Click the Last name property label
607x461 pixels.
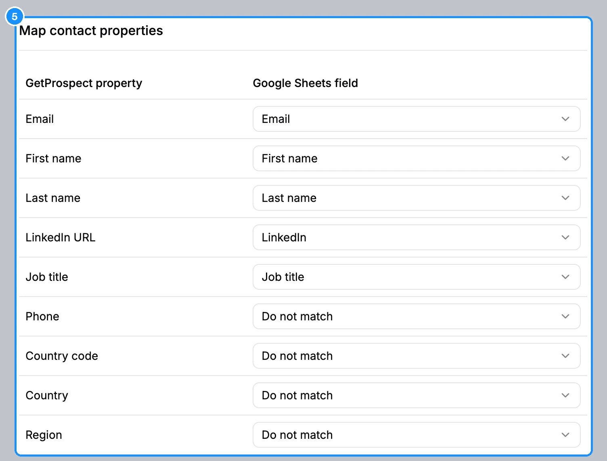click(x=53, y=198)
